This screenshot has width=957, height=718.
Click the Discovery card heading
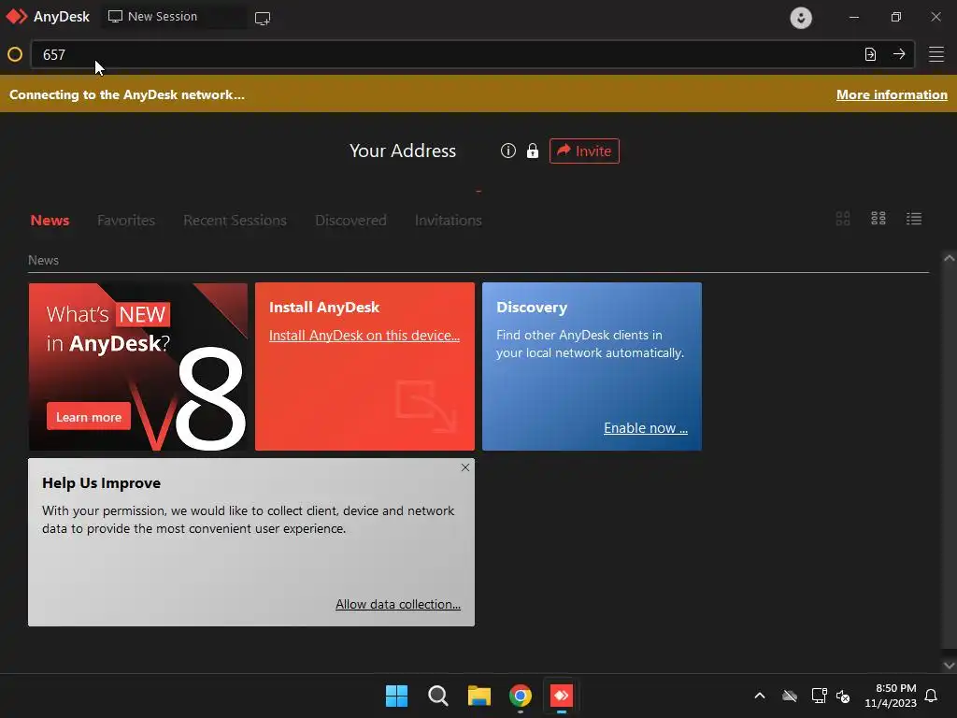532,307
